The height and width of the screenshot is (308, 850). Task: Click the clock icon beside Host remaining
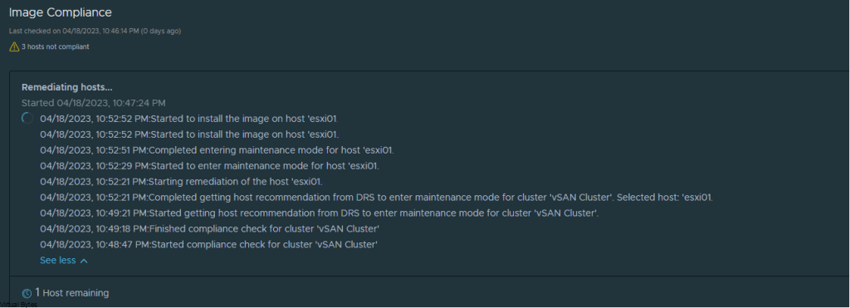[x=27, y=293]
